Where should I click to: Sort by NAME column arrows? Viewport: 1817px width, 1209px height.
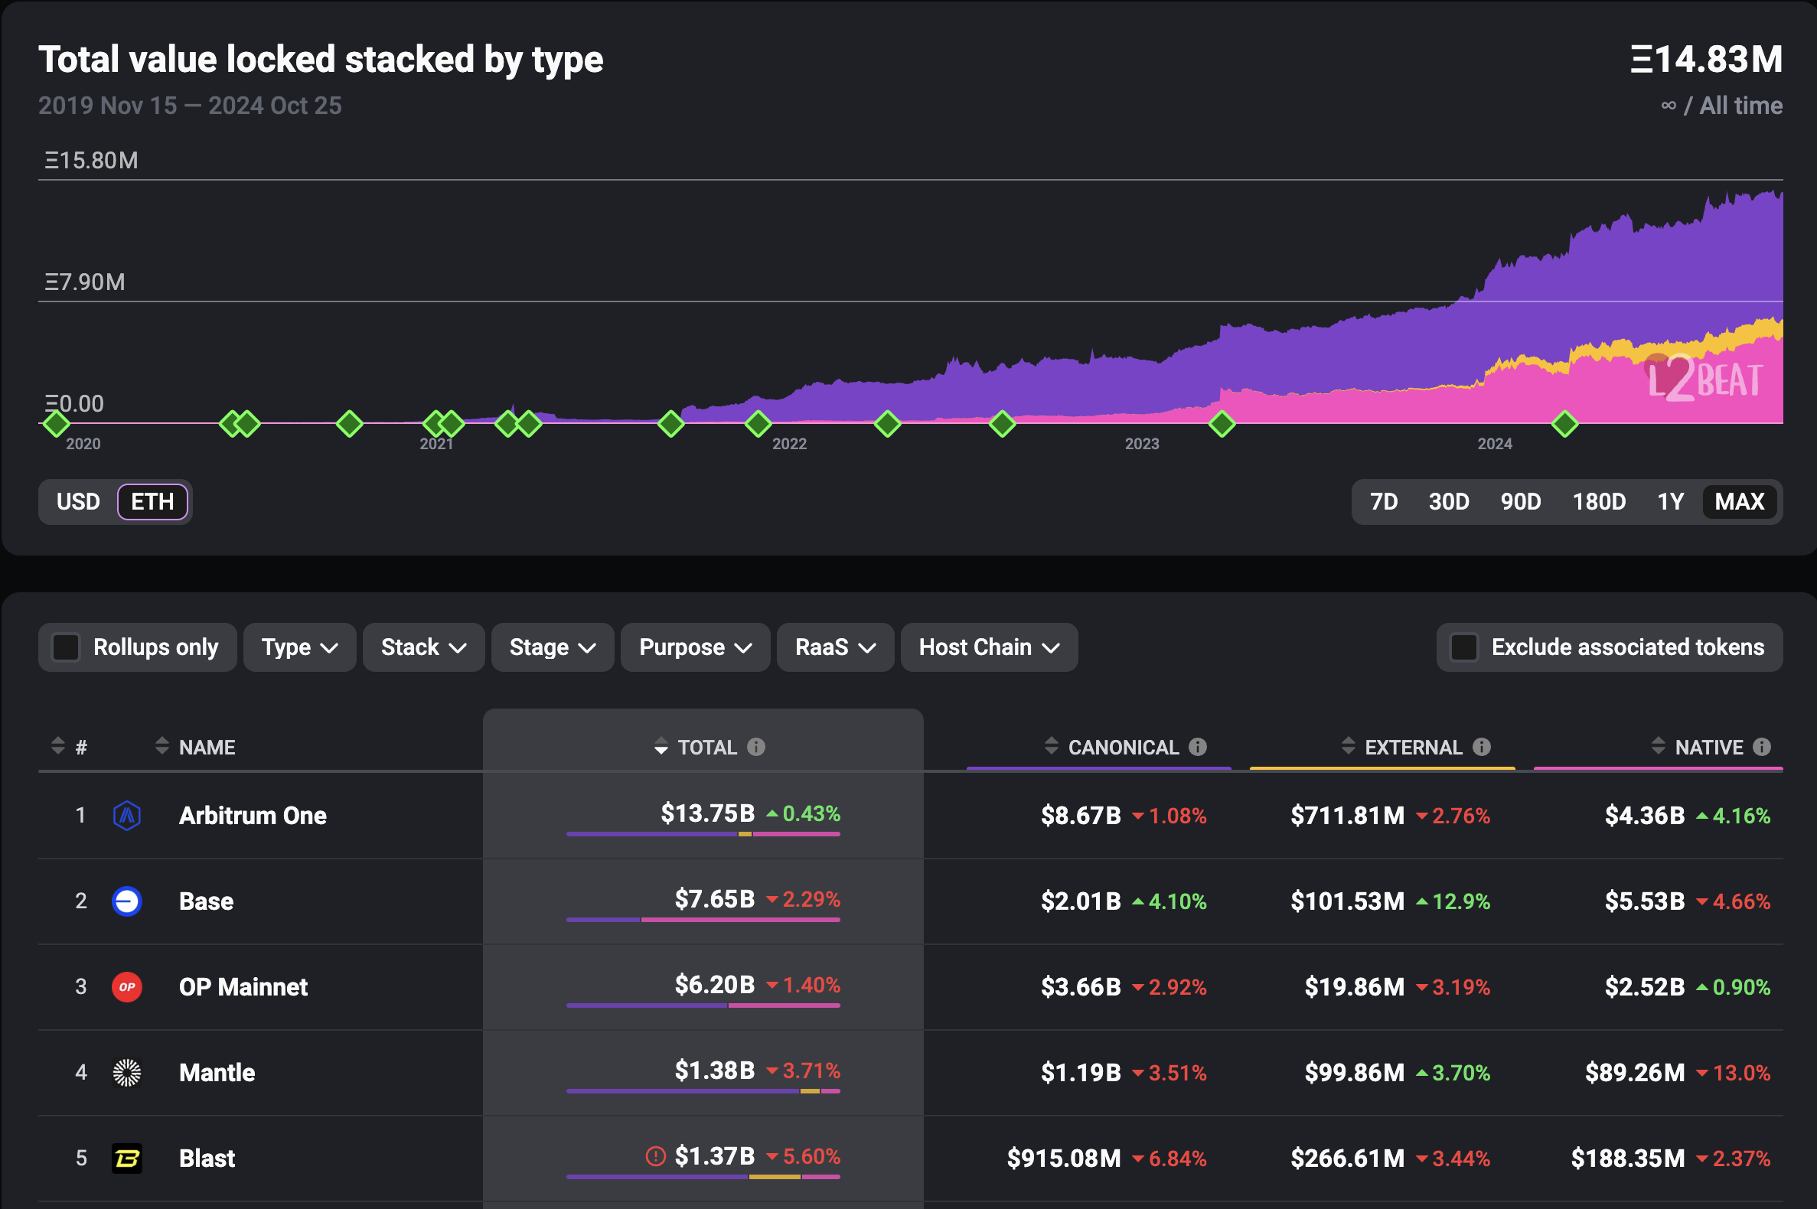(x=162, y=745)
